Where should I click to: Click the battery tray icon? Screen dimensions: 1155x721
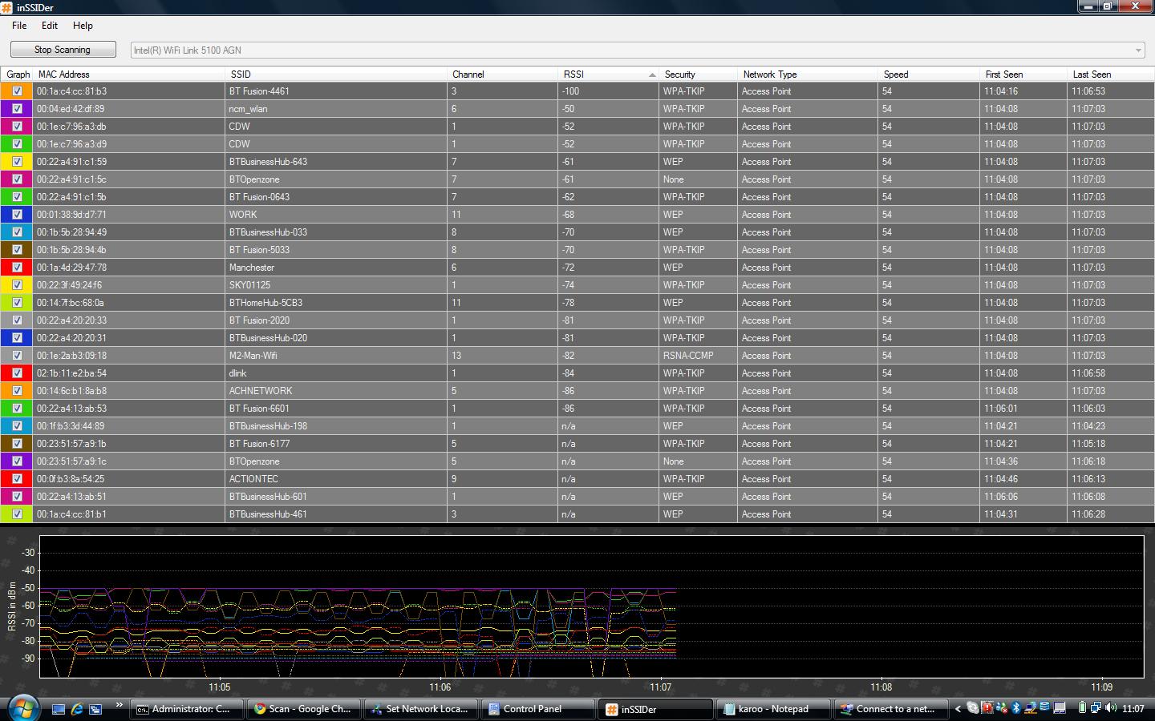pyautogui.click(x=1082, y=707)
